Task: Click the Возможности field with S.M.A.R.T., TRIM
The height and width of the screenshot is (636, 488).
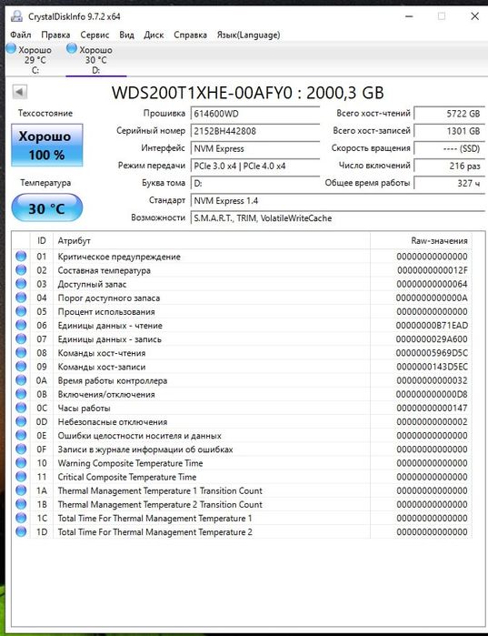Action: (337, 218)
